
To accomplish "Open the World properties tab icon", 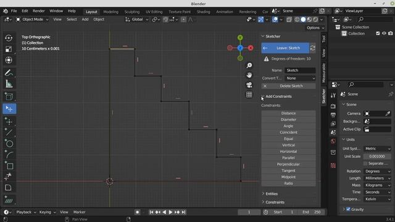I will pos(333,141).
